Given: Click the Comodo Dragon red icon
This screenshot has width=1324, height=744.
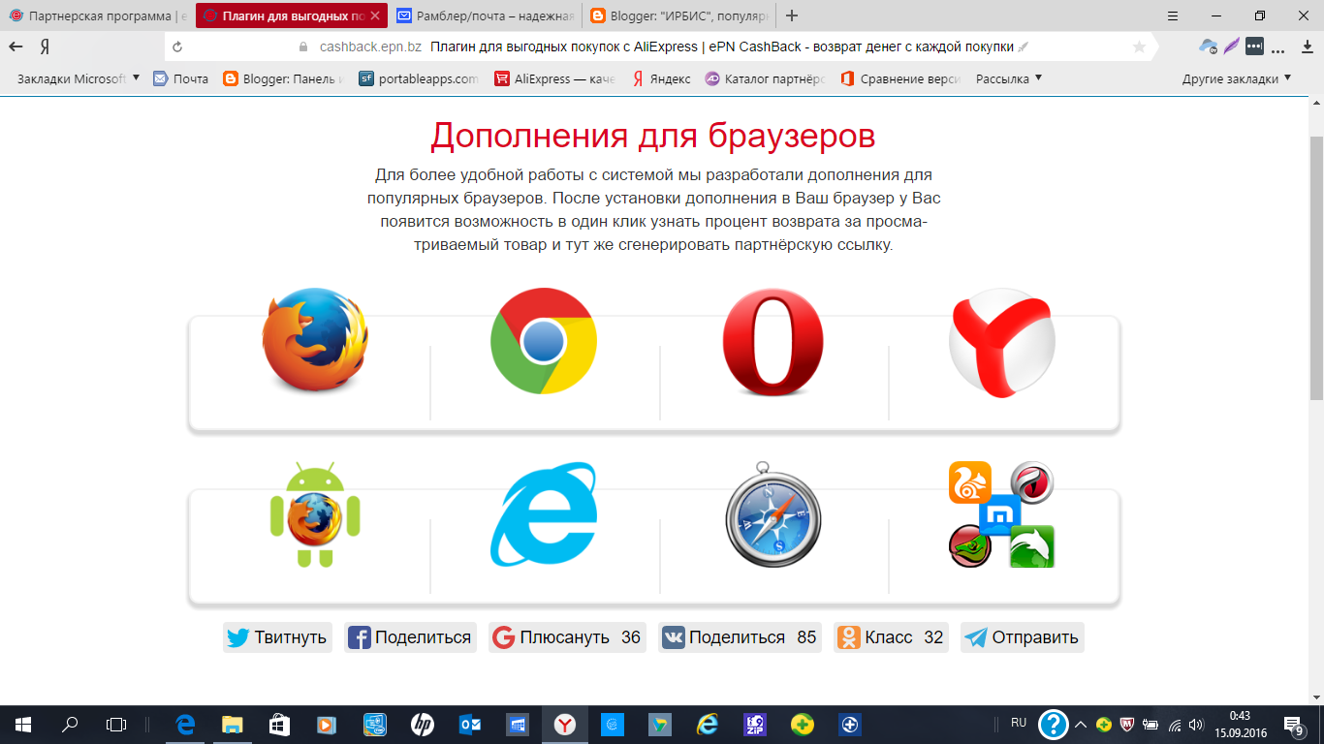Looking at the screenshot, I should click(1032, 482).
